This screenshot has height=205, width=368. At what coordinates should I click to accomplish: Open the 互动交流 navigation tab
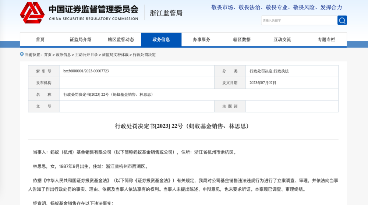tap(282, 40)
